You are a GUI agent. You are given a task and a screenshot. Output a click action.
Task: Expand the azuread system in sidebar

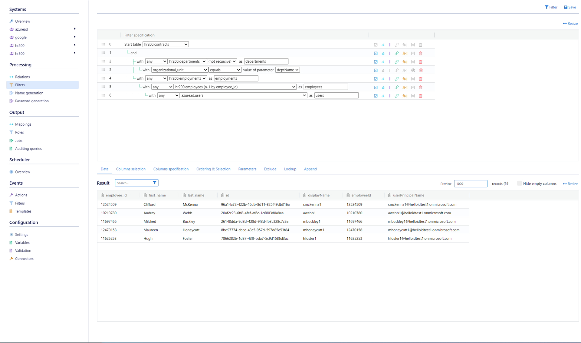click(75, 29)
